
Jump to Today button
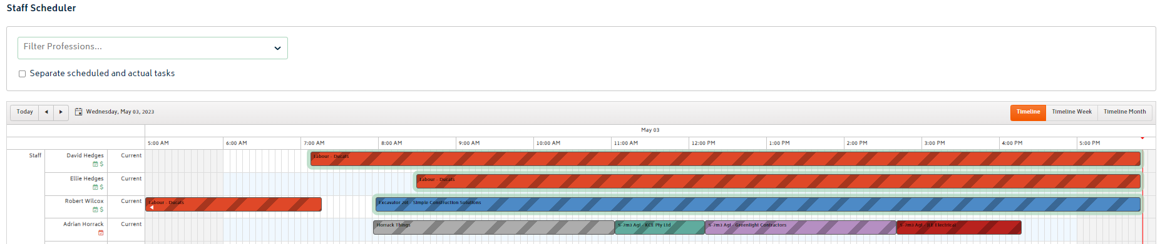coord(24,112)
